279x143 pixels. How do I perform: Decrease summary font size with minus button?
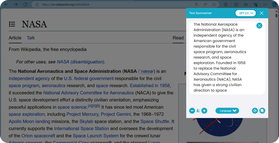pyautogui.click(x=192, y=111)
